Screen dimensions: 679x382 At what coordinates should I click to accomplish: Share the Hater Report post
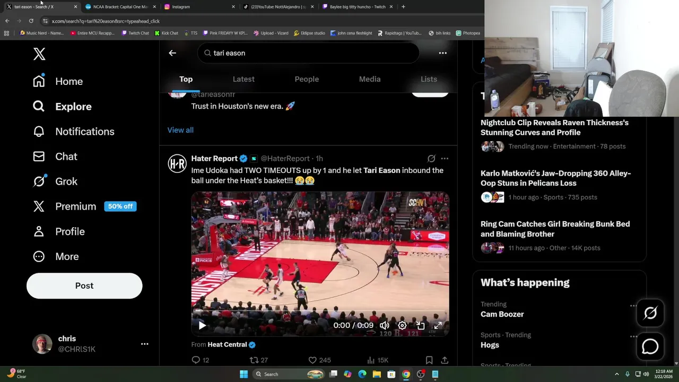tap(445, 360)
